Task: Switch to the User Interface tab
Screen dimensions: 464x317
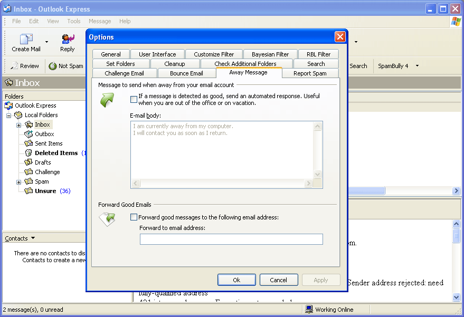Action: coord(157,54)
